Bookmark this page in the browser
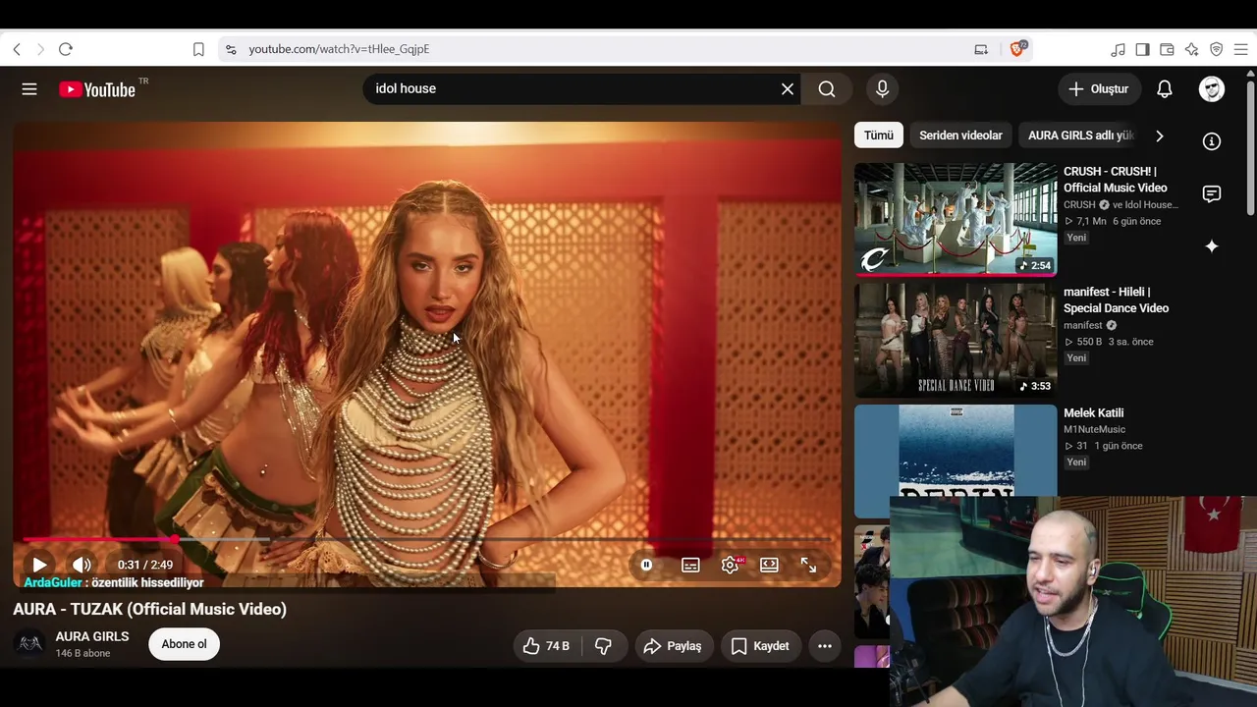Screen dimensions: 1257x707 pyautogui.click(x=198, y=49)
